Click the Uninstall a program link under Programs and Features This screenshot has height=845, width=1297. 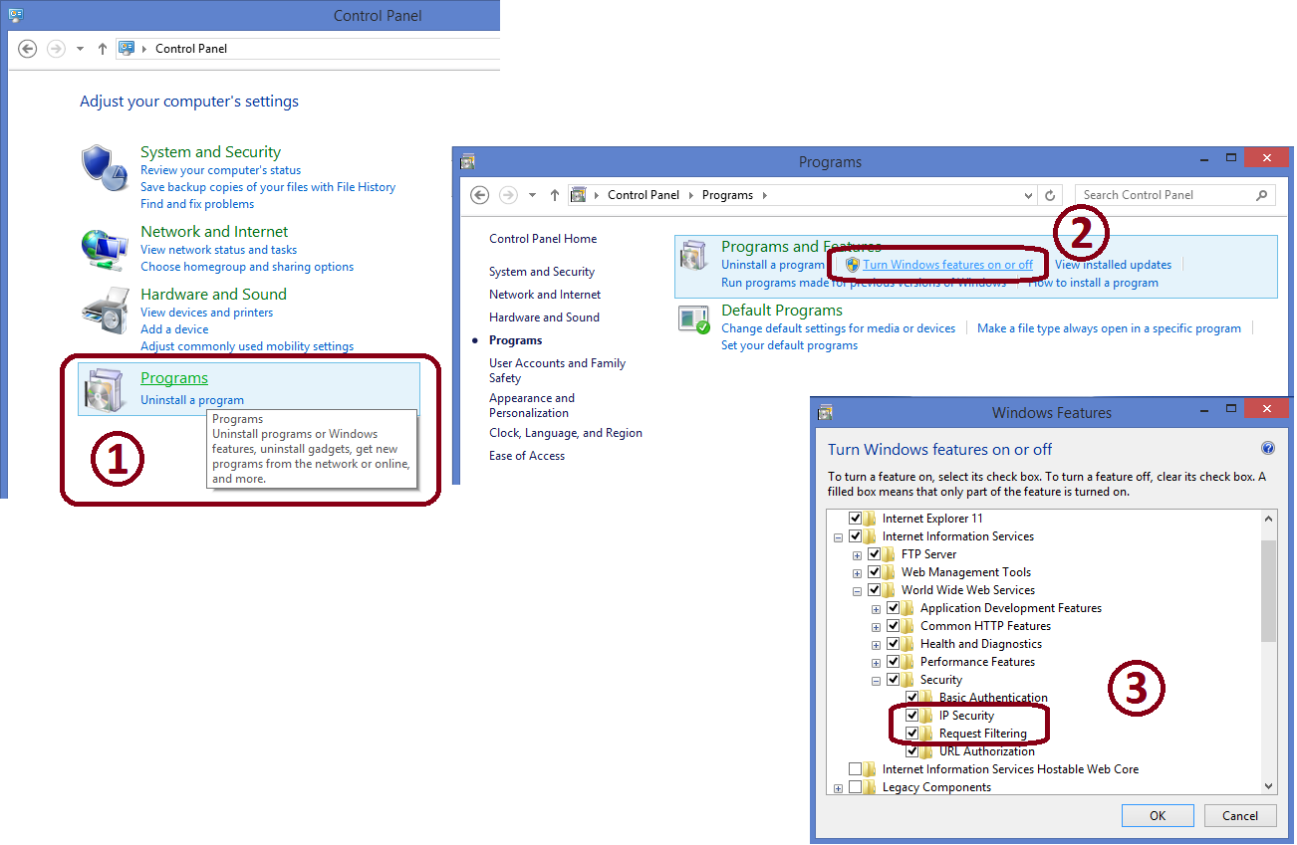click(773, 265)
